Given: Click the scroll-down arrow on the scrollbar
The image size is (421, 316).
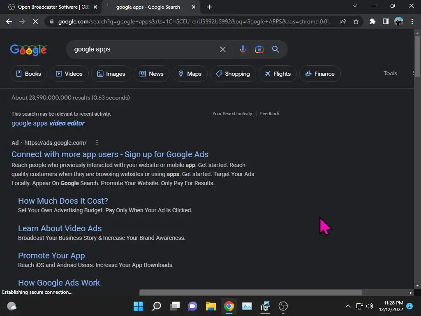Looking at the screenshot, I should coord(417,286).
